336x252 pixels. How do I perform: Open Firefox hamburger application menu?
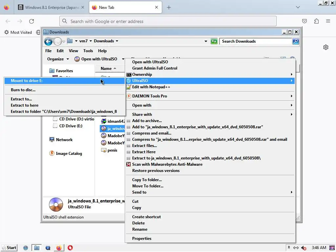[x=328, y=21]
